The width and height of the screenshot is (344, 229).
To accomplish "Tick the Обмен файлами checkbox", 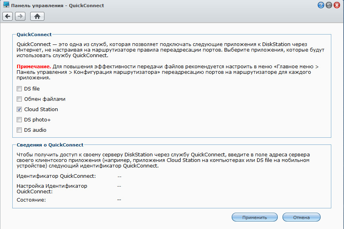I will coord(19,99).
